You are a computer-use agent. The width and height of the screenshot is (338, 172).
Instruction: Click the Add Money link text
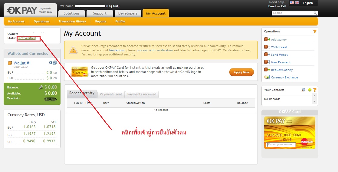tap(279, 39)
